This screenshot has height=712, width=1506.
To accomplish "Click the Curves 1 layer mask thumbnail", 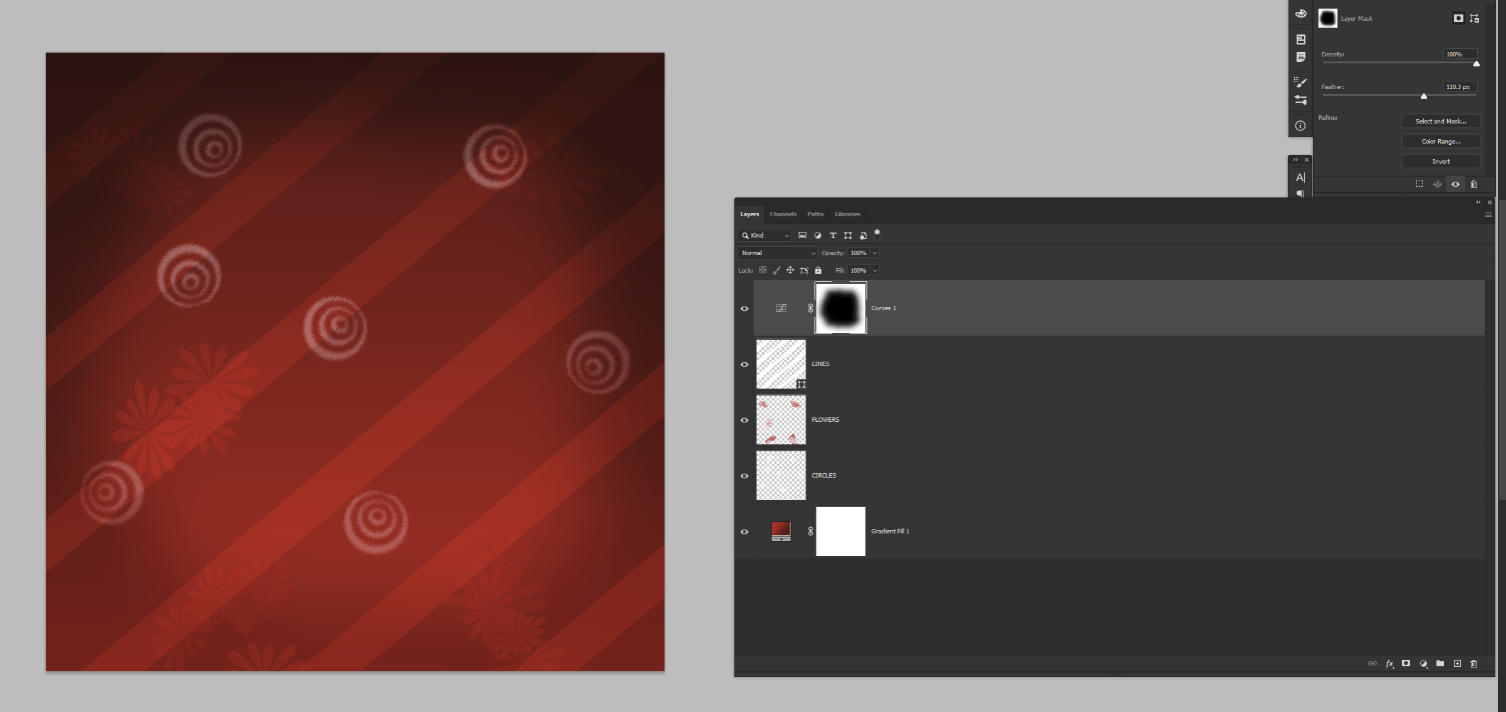I will pos(840,308).
